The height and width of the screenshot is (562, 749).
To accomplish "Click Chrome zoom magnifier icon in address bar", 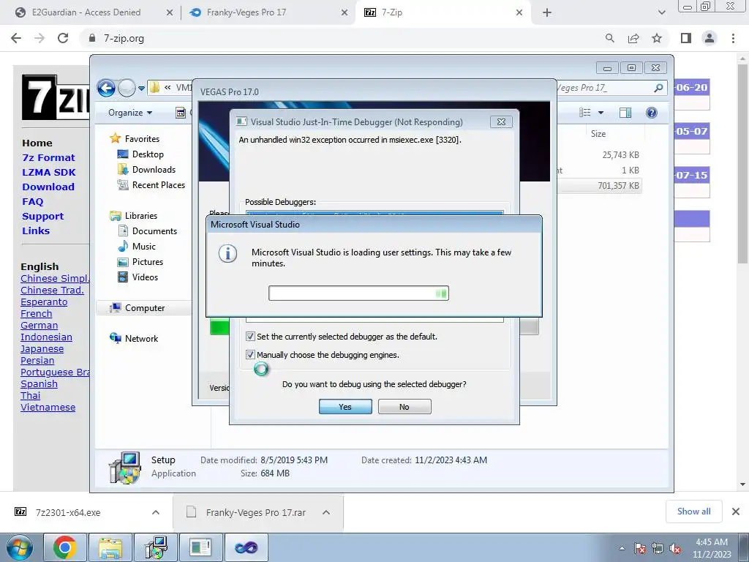I will coord(610,38).
